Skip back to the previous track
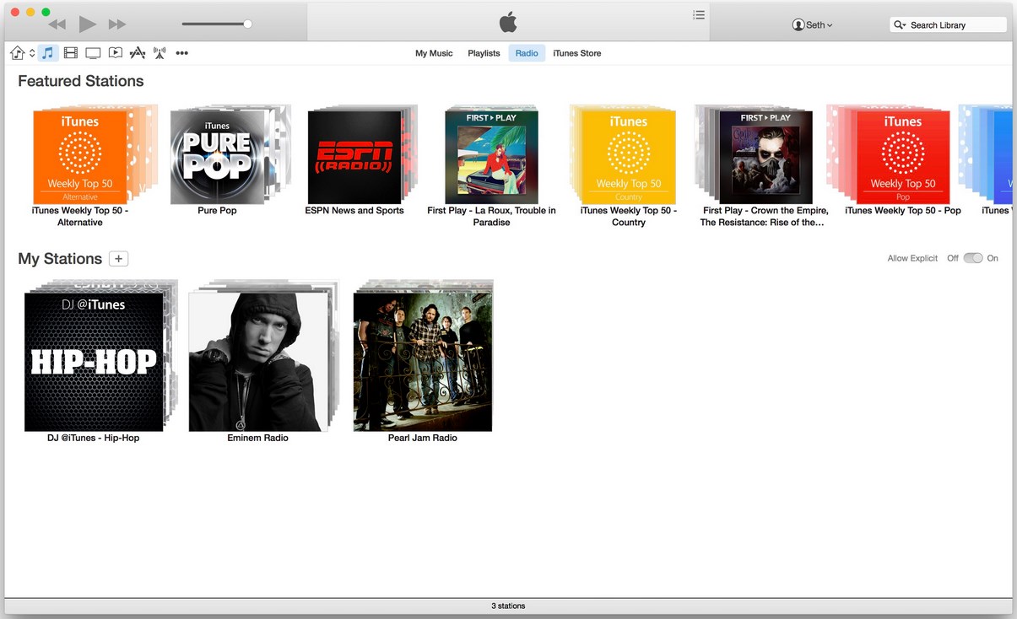This screenshot has width=1017, height=619. pyautogui.click(x=57, y=24)
